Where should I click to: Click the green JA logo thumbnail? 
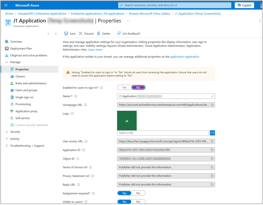point(127,120)
